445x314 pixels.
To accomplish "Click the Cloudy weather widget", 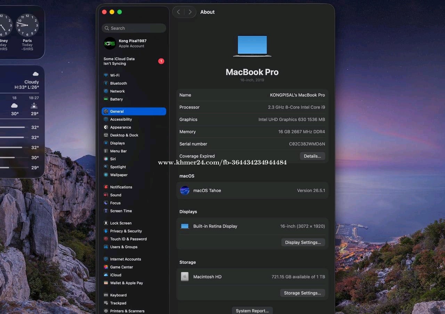I will coord(22,121).
